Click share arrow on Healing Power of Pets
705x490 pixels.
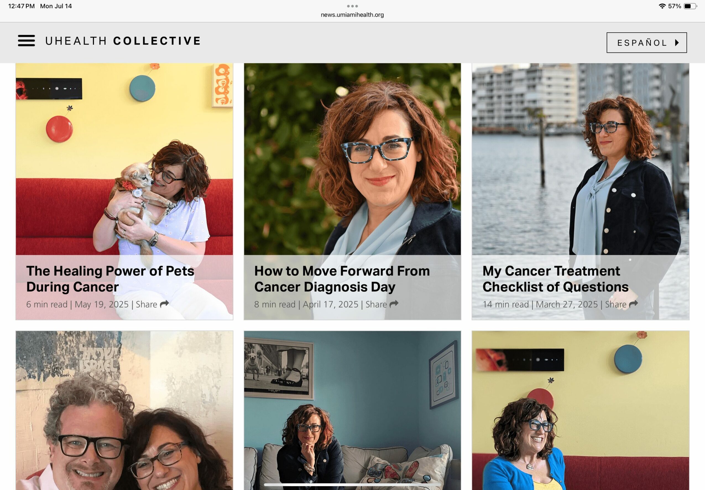(x=164, y=304)
